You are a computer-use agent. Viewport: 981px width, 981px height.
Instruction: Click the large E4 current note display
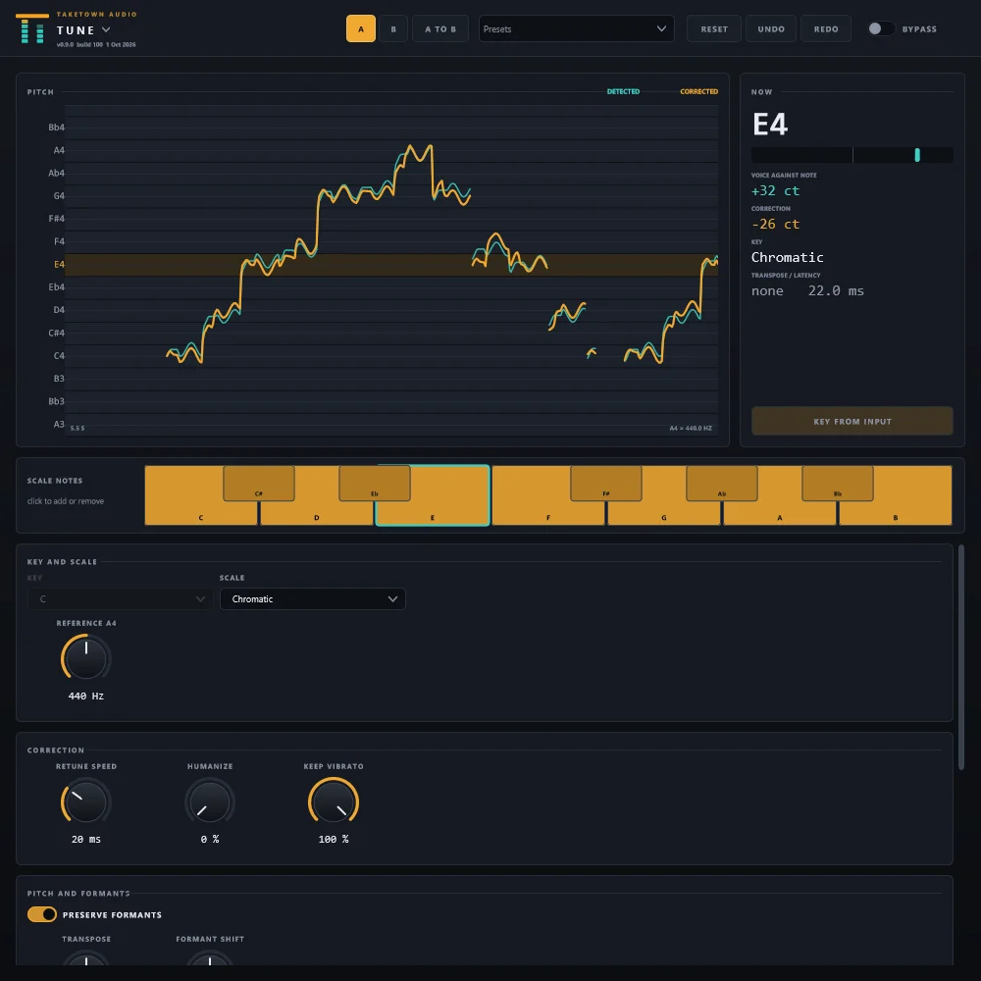click(x=769, y=124)
